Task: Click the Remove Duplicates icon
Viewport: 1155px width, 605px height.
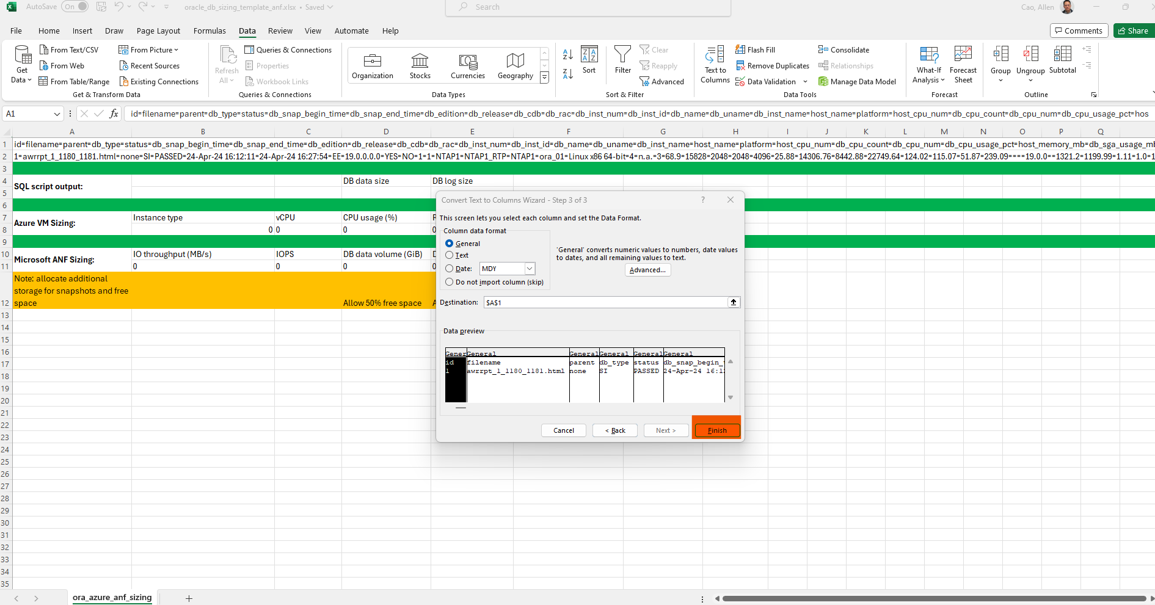Action: pos(740,66)
